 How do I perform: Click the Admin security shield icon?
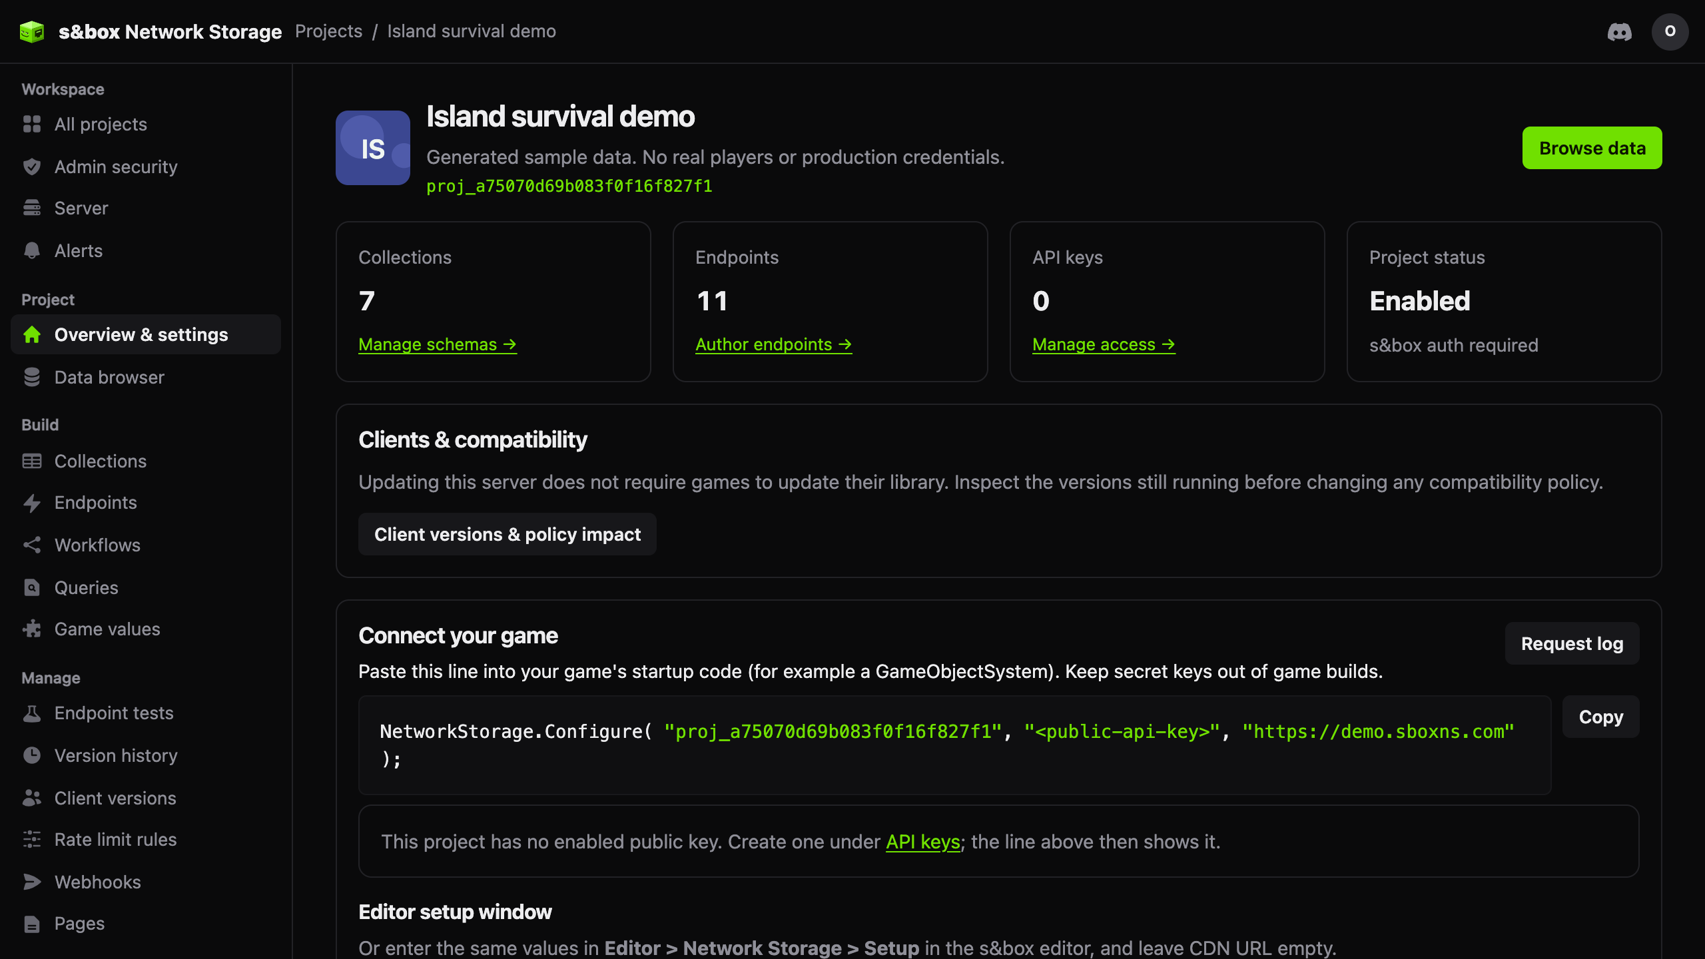point(32,166)
